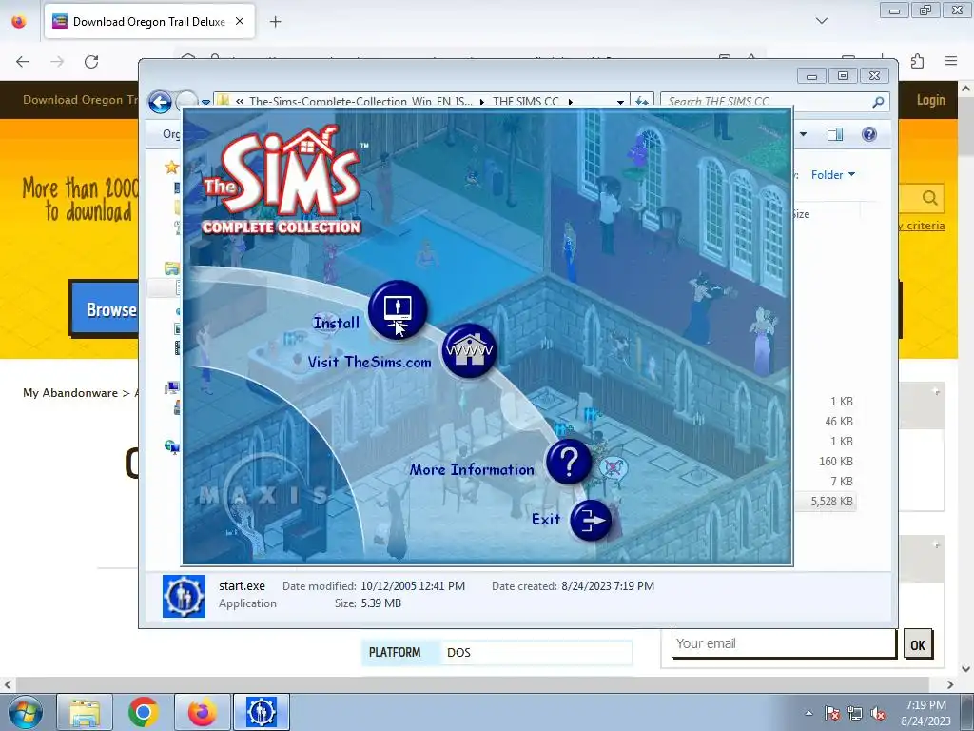Click the network tray icon
The height and width of the screenshot is (731, 974).
(x=855, y=713)
